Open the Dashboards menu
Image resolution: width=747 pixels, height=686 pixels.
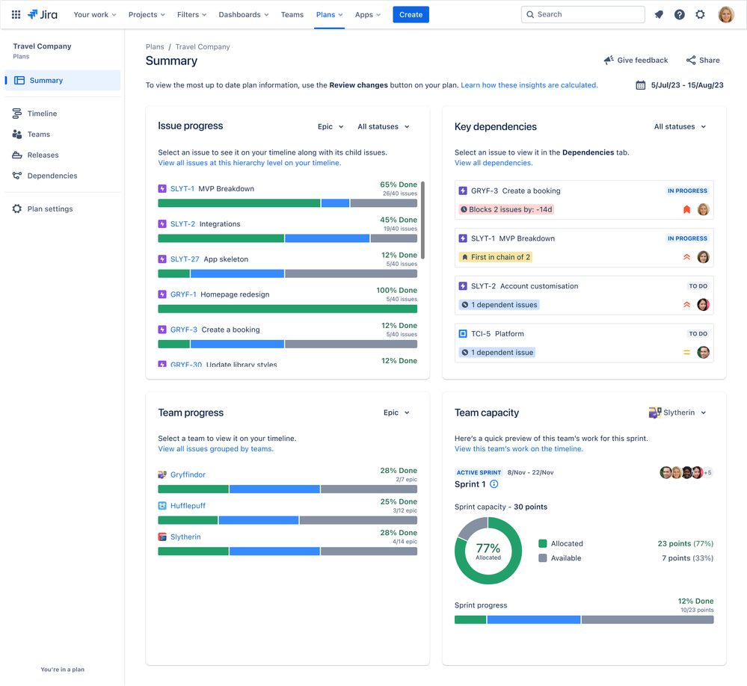244,14
